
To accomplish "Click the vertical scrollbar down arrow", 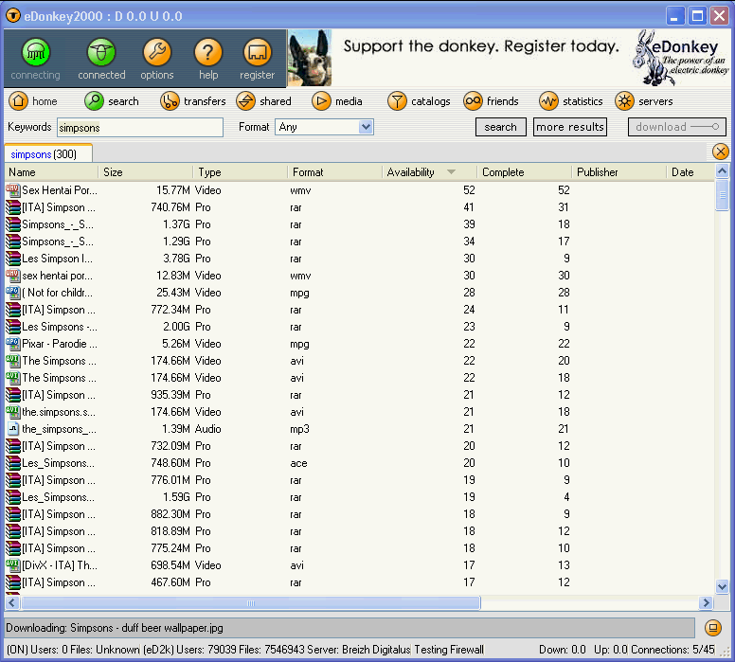I will pyautogui.click(x=723, y=586).
